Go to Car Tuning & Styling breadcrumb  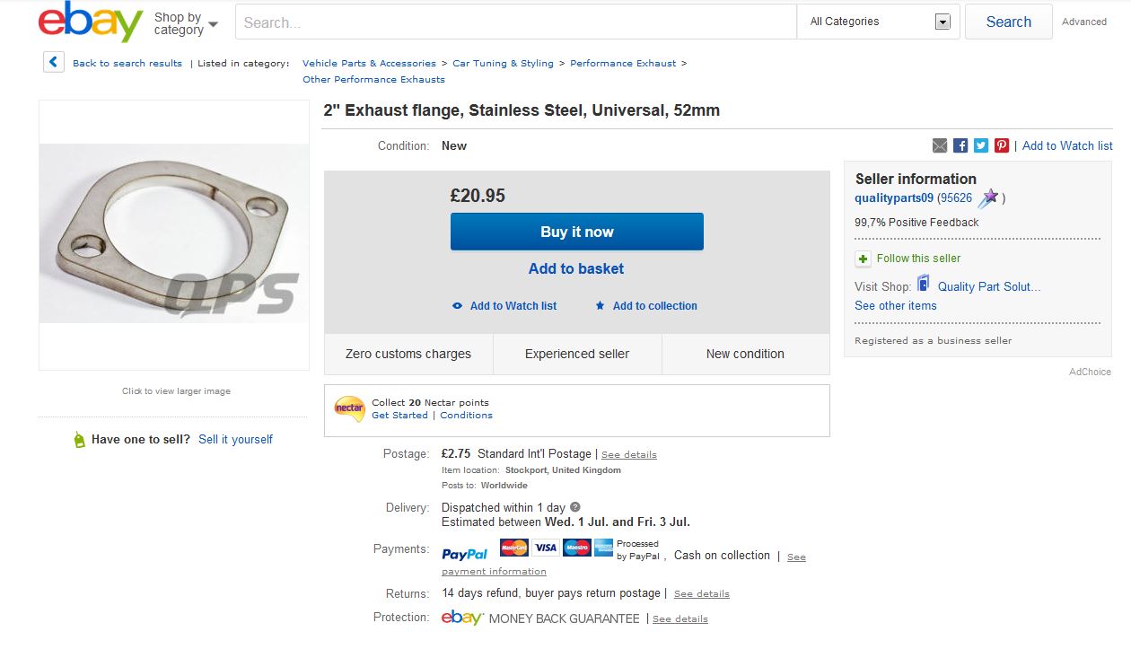pos(503,64)
